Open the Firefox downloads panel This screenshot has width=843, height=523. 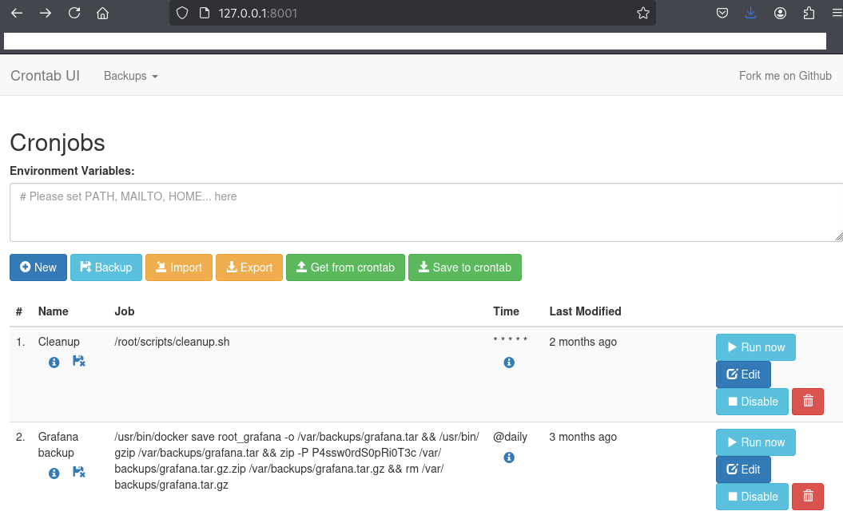coord(750,13)
